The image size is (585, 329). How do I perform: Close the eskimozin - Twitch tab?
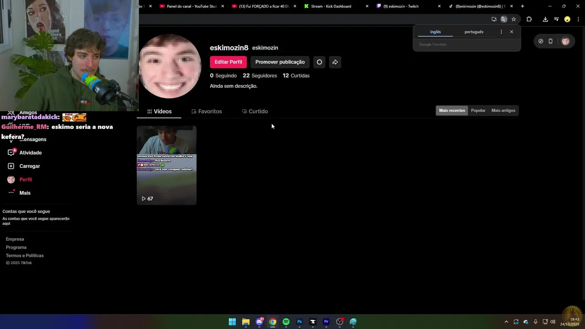(439, 6)
